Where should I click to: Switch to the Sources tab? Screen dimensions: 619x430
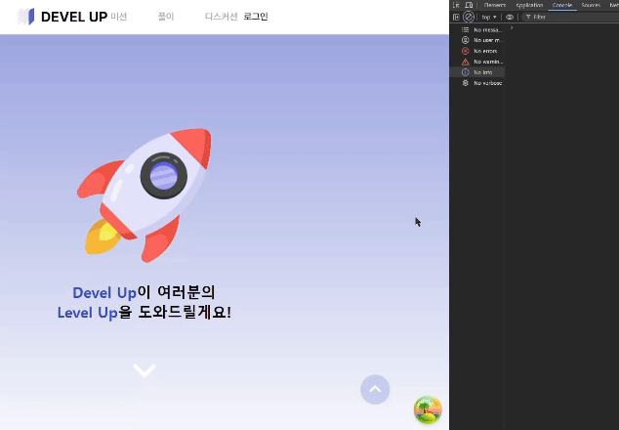[591, 5]
